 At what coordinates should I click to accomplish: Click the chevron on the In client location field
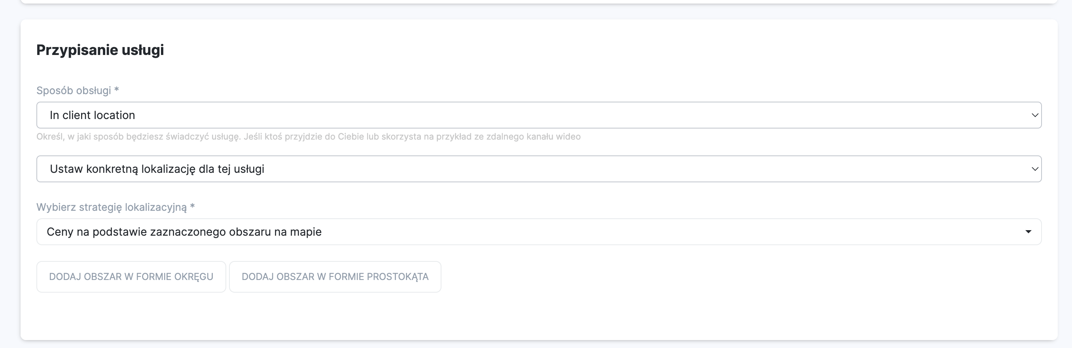point(1034,115)
